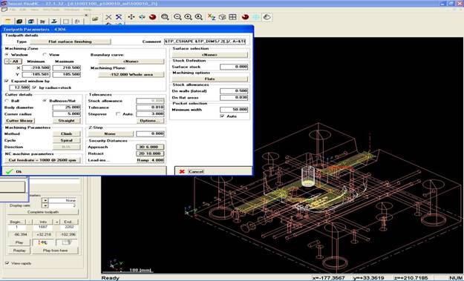Click the Approach 3D 6.000 button
Screen dimensions: 464x281
pos(150,147)
